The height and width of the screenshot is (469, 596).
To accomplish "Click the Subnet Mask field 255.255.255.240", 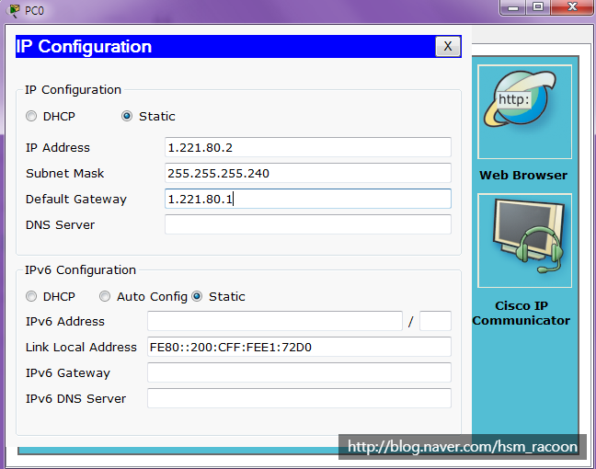I will coord(308,173).
